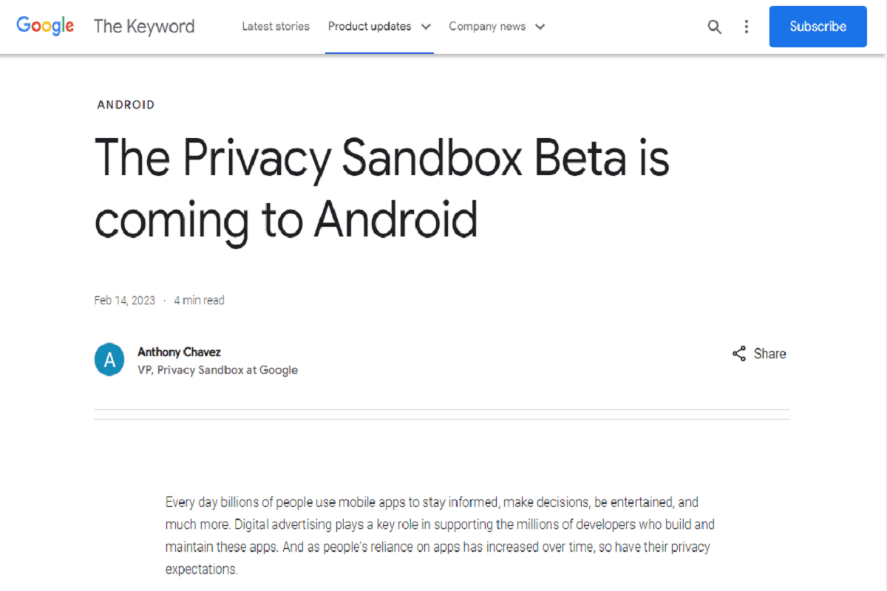This screenshot has width=887, height=591.
Task: Switch to the Latest stories tab
Action: point(276,26)
